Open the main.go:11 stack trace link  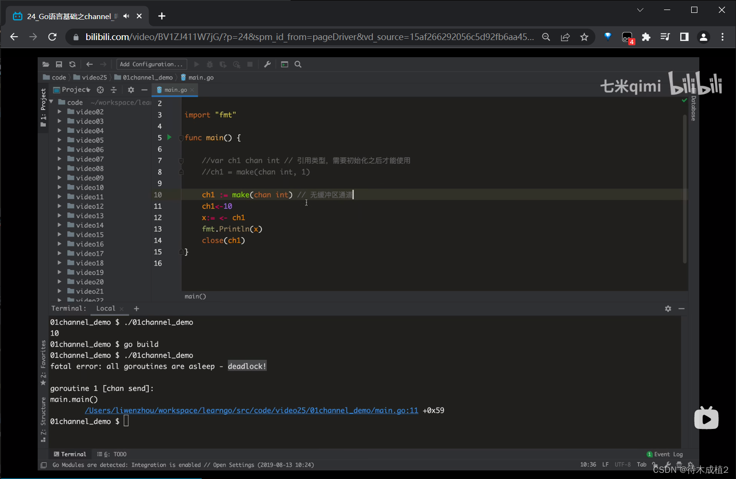(x=252, y=410)
